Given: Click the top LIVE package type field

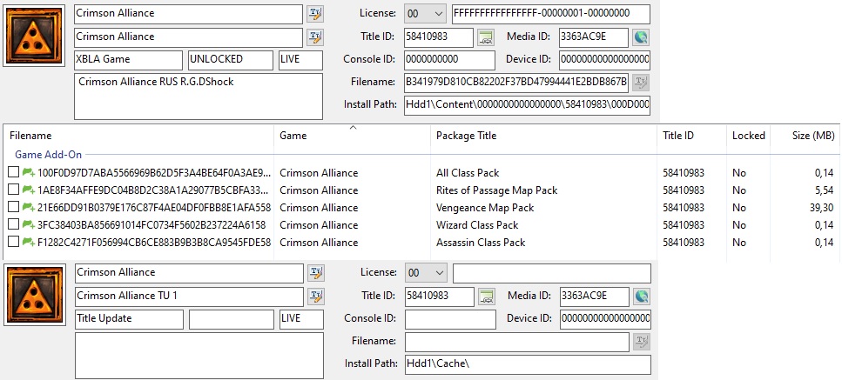Looking at the screenshot, I should point(300,60).
